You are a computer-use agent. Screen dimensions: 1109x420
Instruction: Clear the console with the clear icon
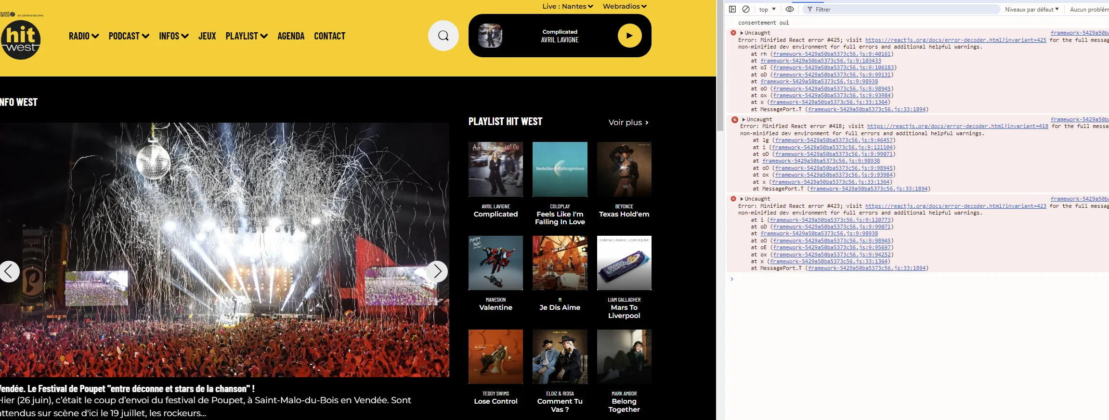coord(746,9)
